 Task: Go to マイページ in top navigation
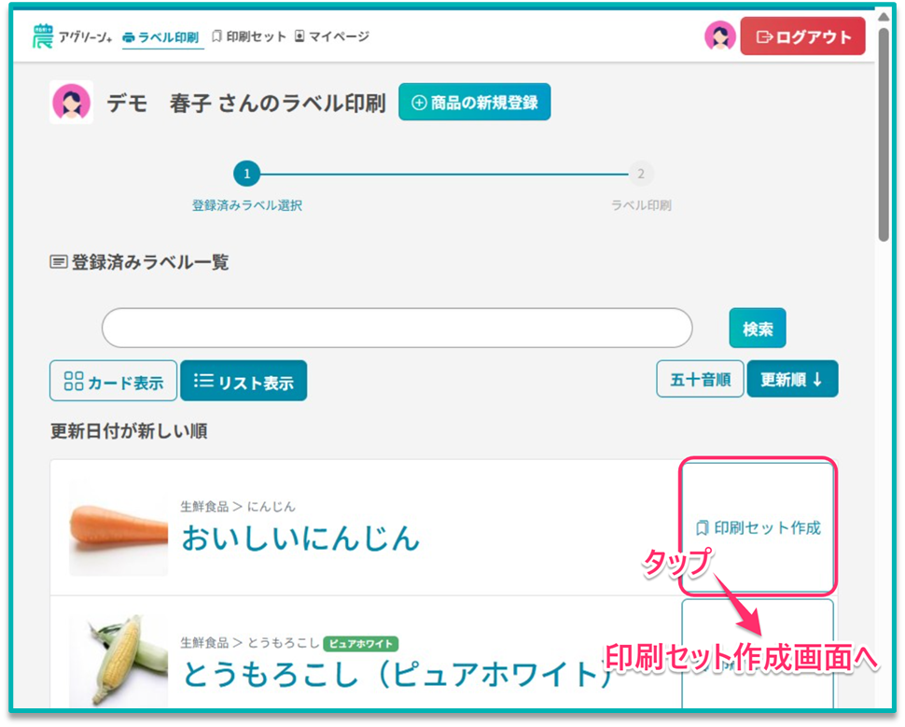coord(331,37)
